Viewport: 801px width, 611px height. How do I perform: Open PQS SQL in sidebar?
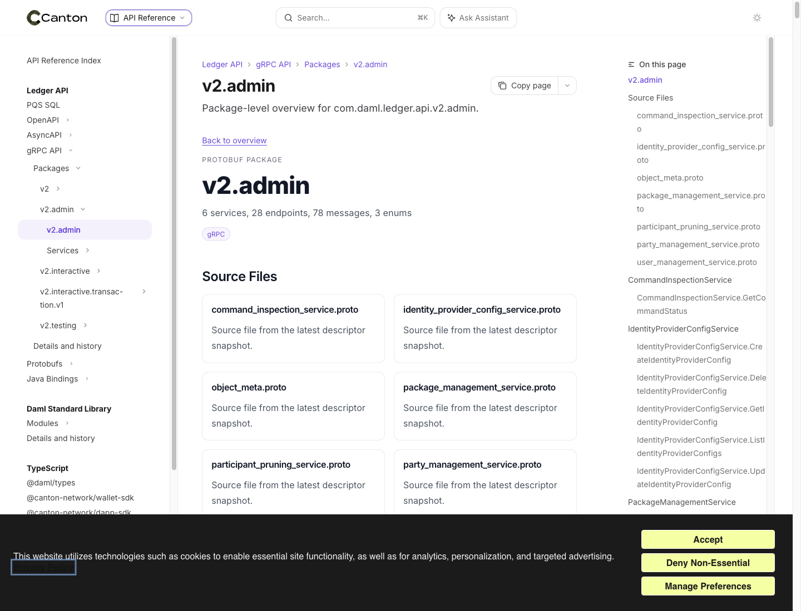click(x=43, y=105)
